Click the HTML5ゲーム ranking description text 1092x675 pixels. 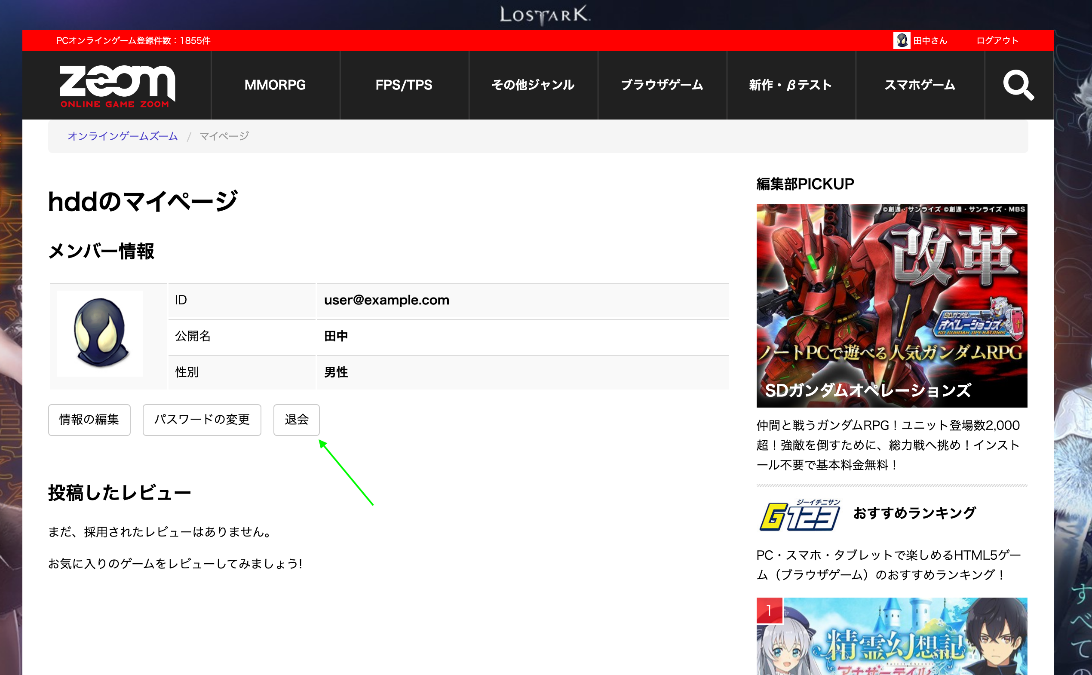pyautogui.click(x=888, y=565)
